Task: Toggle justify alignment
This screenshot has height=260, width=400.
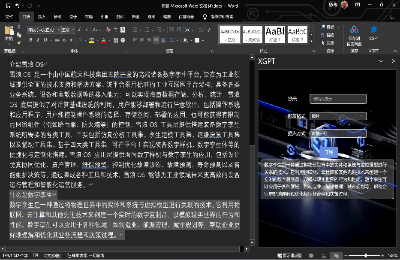Action: [x=156, y=40]
